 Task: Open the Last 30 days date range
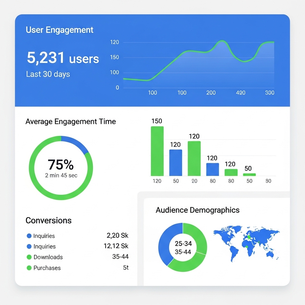click(48, 74)
